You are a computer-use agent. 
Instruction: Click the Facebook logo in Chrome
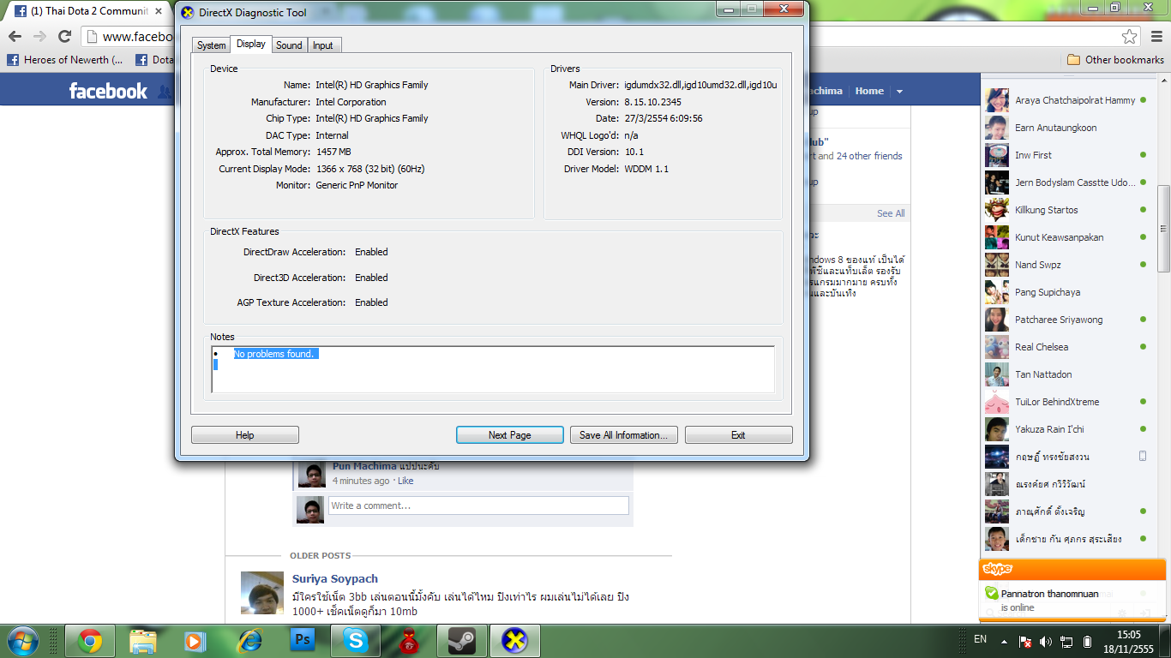click(x=108, y=91)
